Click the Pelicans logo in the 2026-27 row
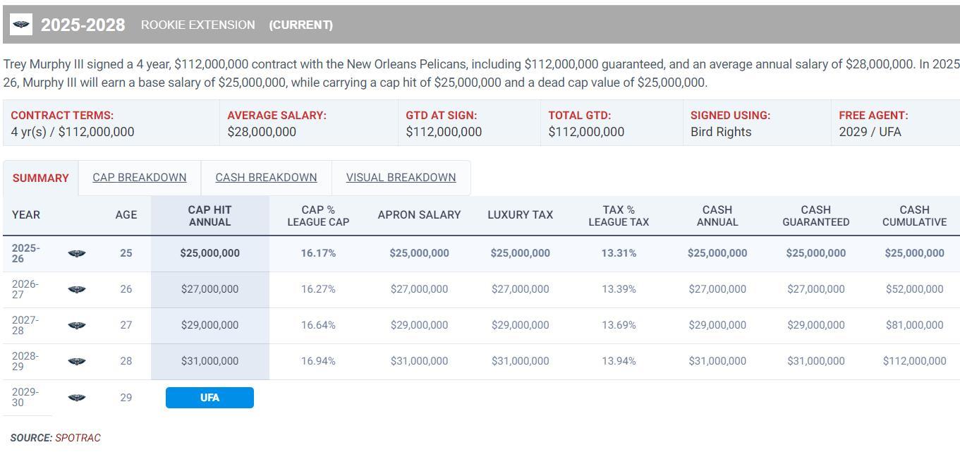Viewport: 960px width, 452px height. (x=77, y=289)
